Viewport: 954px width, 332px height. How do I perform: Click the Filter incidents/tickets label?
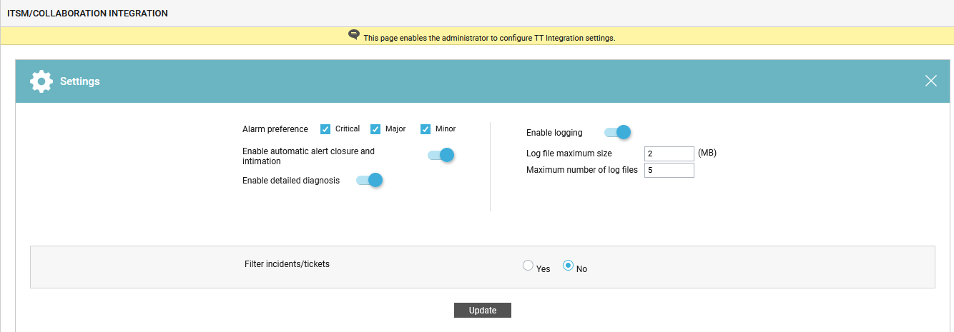(x=287, y=264)
